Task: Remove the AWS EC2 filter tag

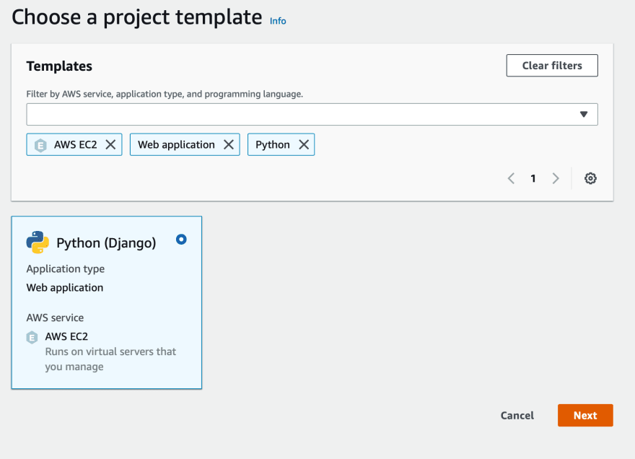Action: click(110, 144)
